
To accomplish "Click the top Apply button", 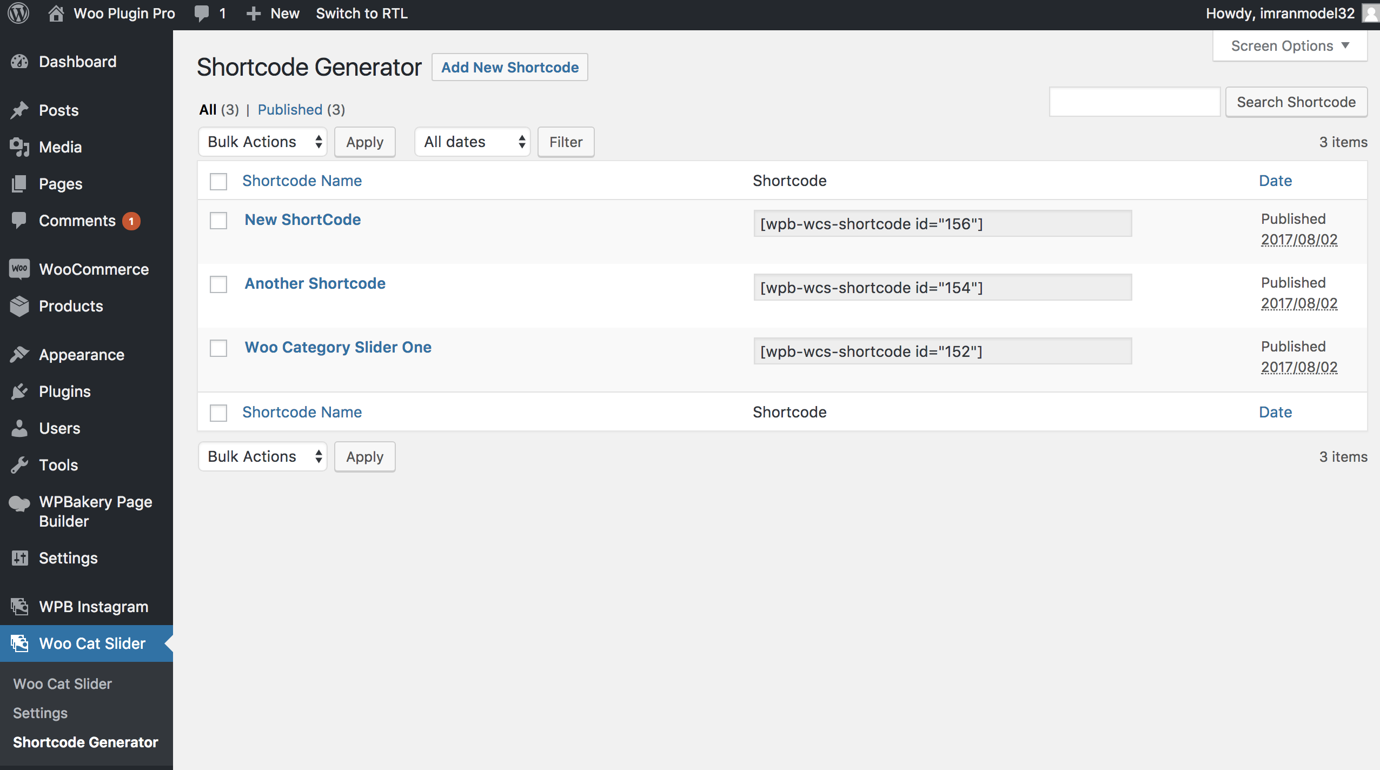I will 365,142.
